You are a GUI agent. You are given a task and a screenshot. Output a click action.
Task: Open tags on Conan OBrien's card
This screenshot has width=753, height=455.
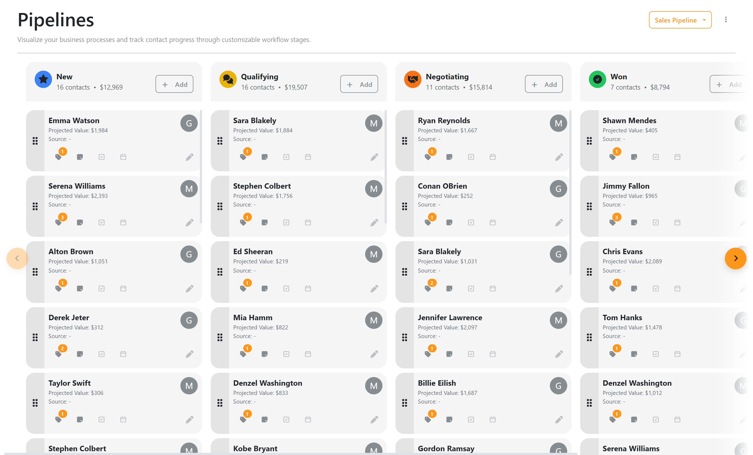click(x=428, y=222)
